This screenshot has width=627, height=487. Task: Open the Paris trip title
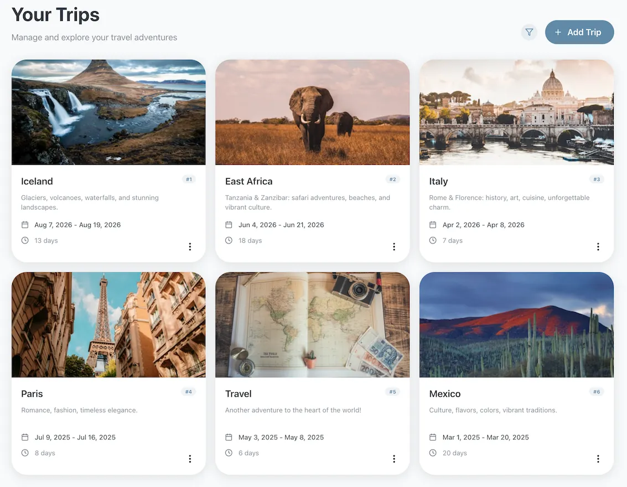(32, 394)
